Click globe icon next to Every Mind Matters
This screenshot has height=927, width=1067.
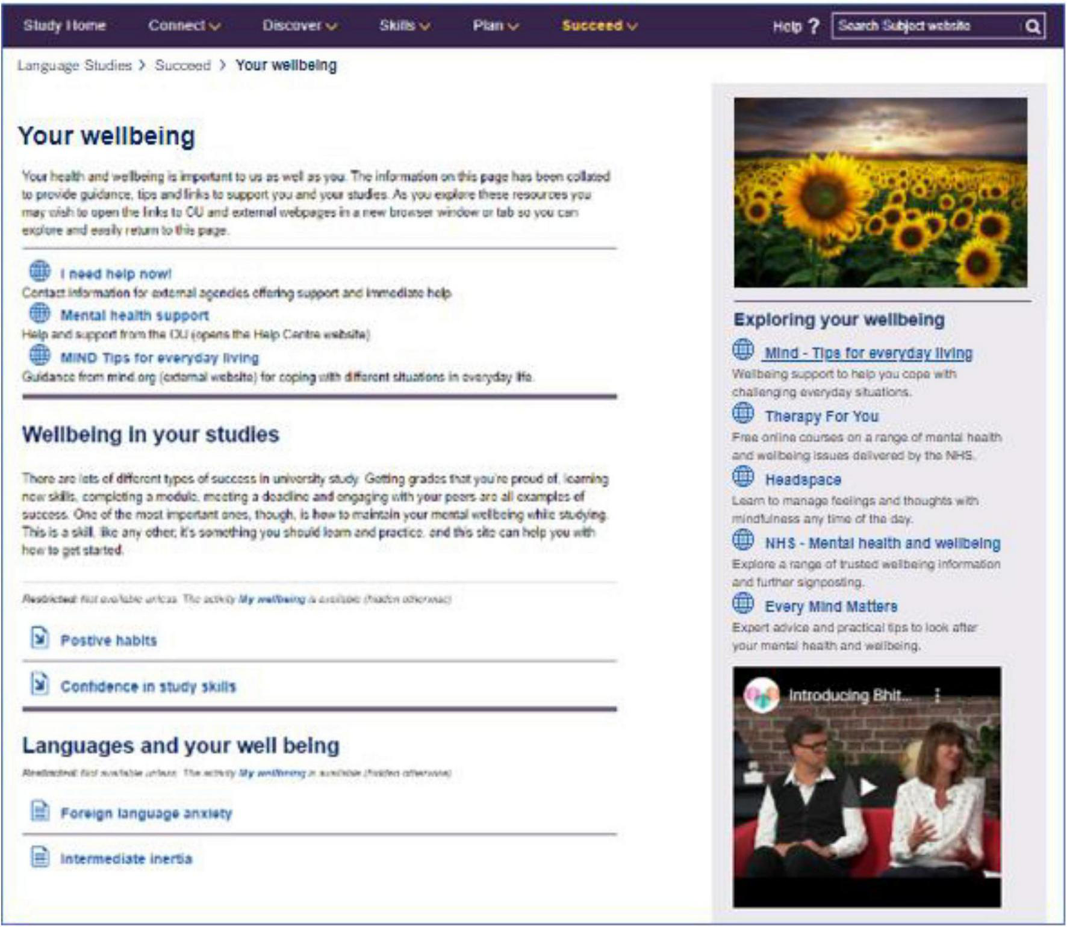[x=743, y=603]
